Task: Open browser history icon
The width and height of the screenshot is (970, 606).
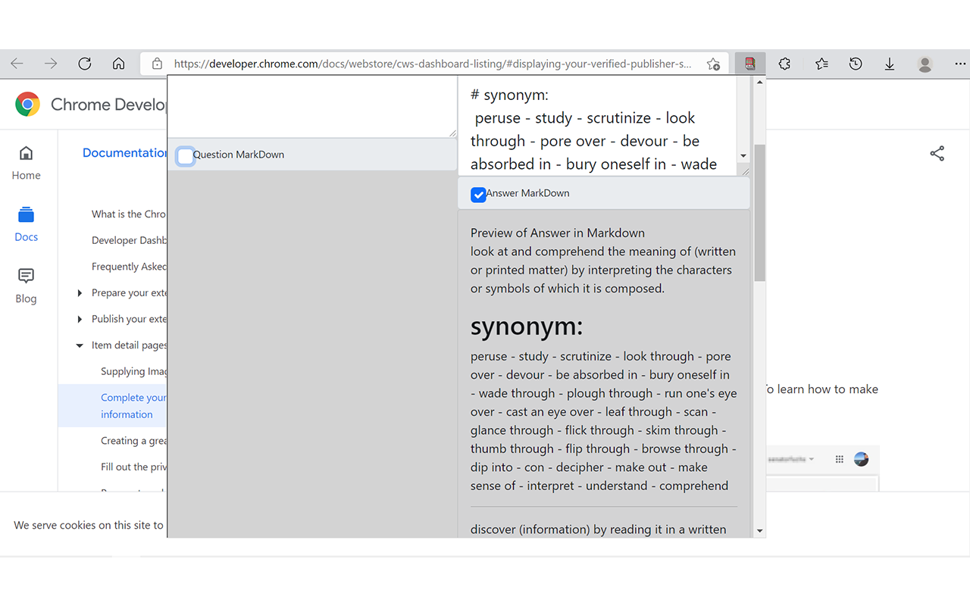Action: 856,64
